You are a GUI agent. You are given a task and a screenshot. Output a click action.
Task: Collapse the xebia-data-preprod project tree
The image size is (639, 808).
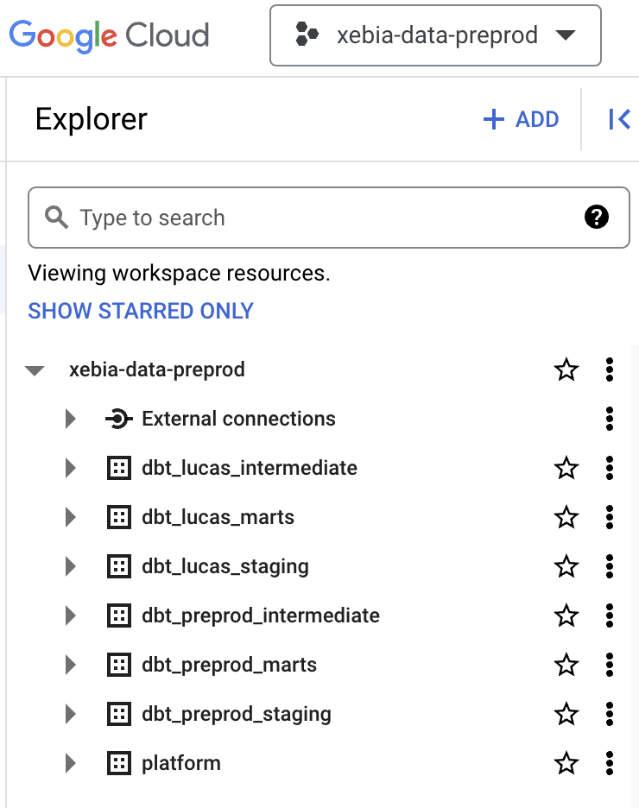pos(35,370)
